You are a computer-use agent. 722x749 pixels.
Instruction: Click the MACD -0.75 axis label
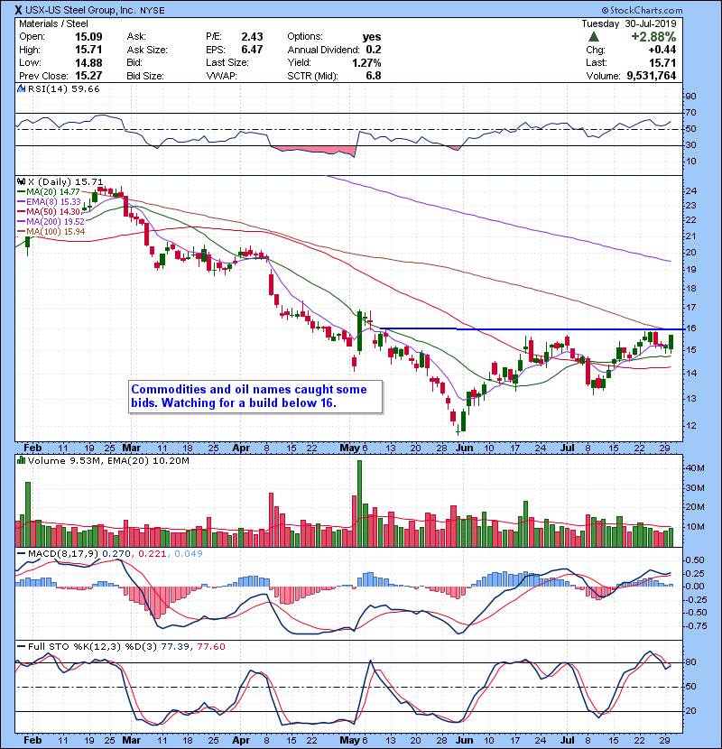coord(694,625)
